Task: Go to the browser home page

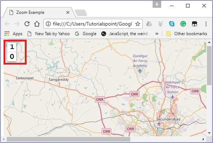Action: (x=37, y=24)
